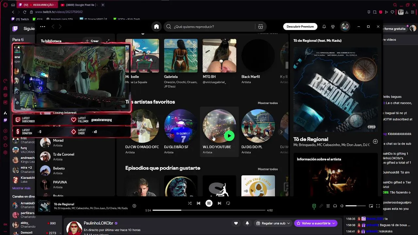The height and width of the screenshot is (235, 418).
Task: Select PAVUNA in library list
Action: [76, 184]
